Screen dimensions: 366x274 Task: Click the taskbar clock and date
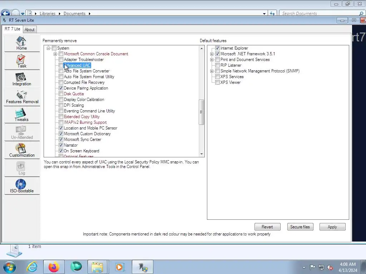coord(348,267)
